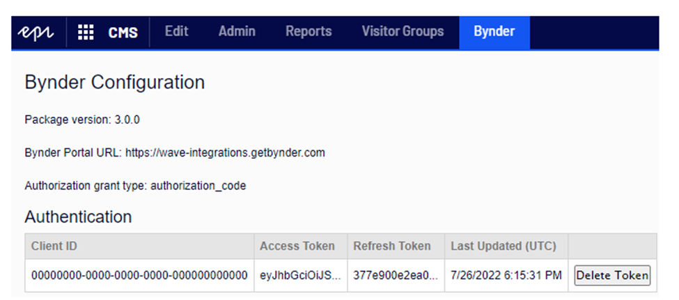
Task: Click the Last Updated (UTC) column header
Action: tap(501, 246)
